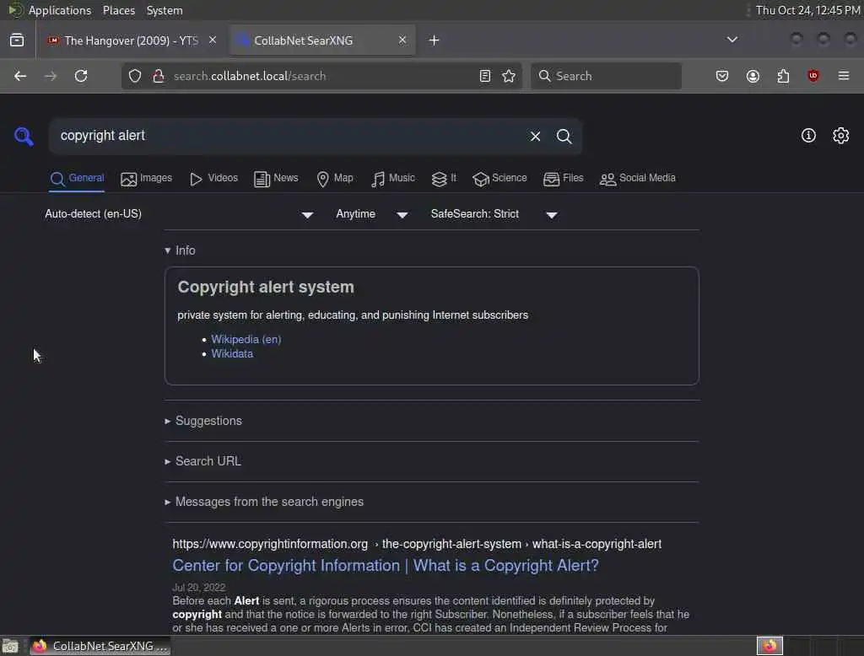The height and width of the screenshot is (656, 864).
Task: Open the language Auto-detect dropdown
Action: tap(179, 214)
